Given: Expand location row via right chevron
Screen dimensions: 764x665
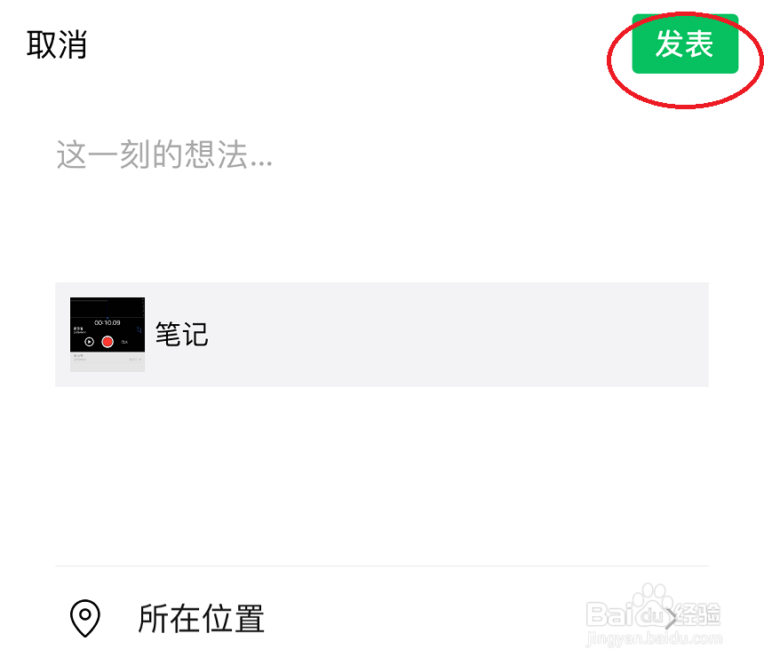Looking at the screenshot, I should click(672, 619).
